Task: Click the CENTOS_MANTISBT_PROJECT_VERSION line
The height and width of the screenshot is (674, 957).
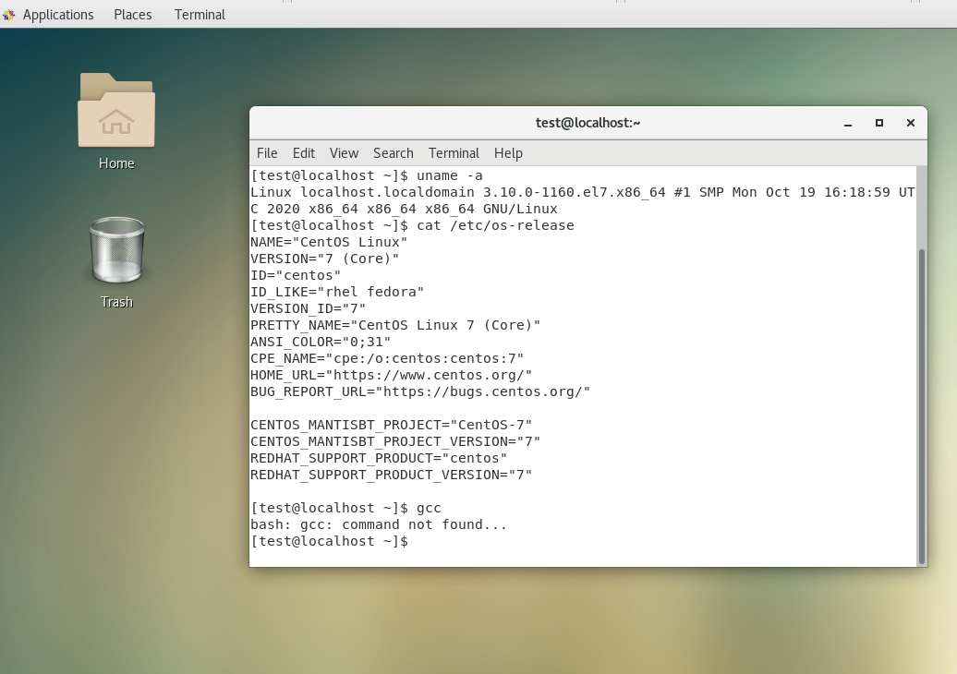Action: (395, 441)
